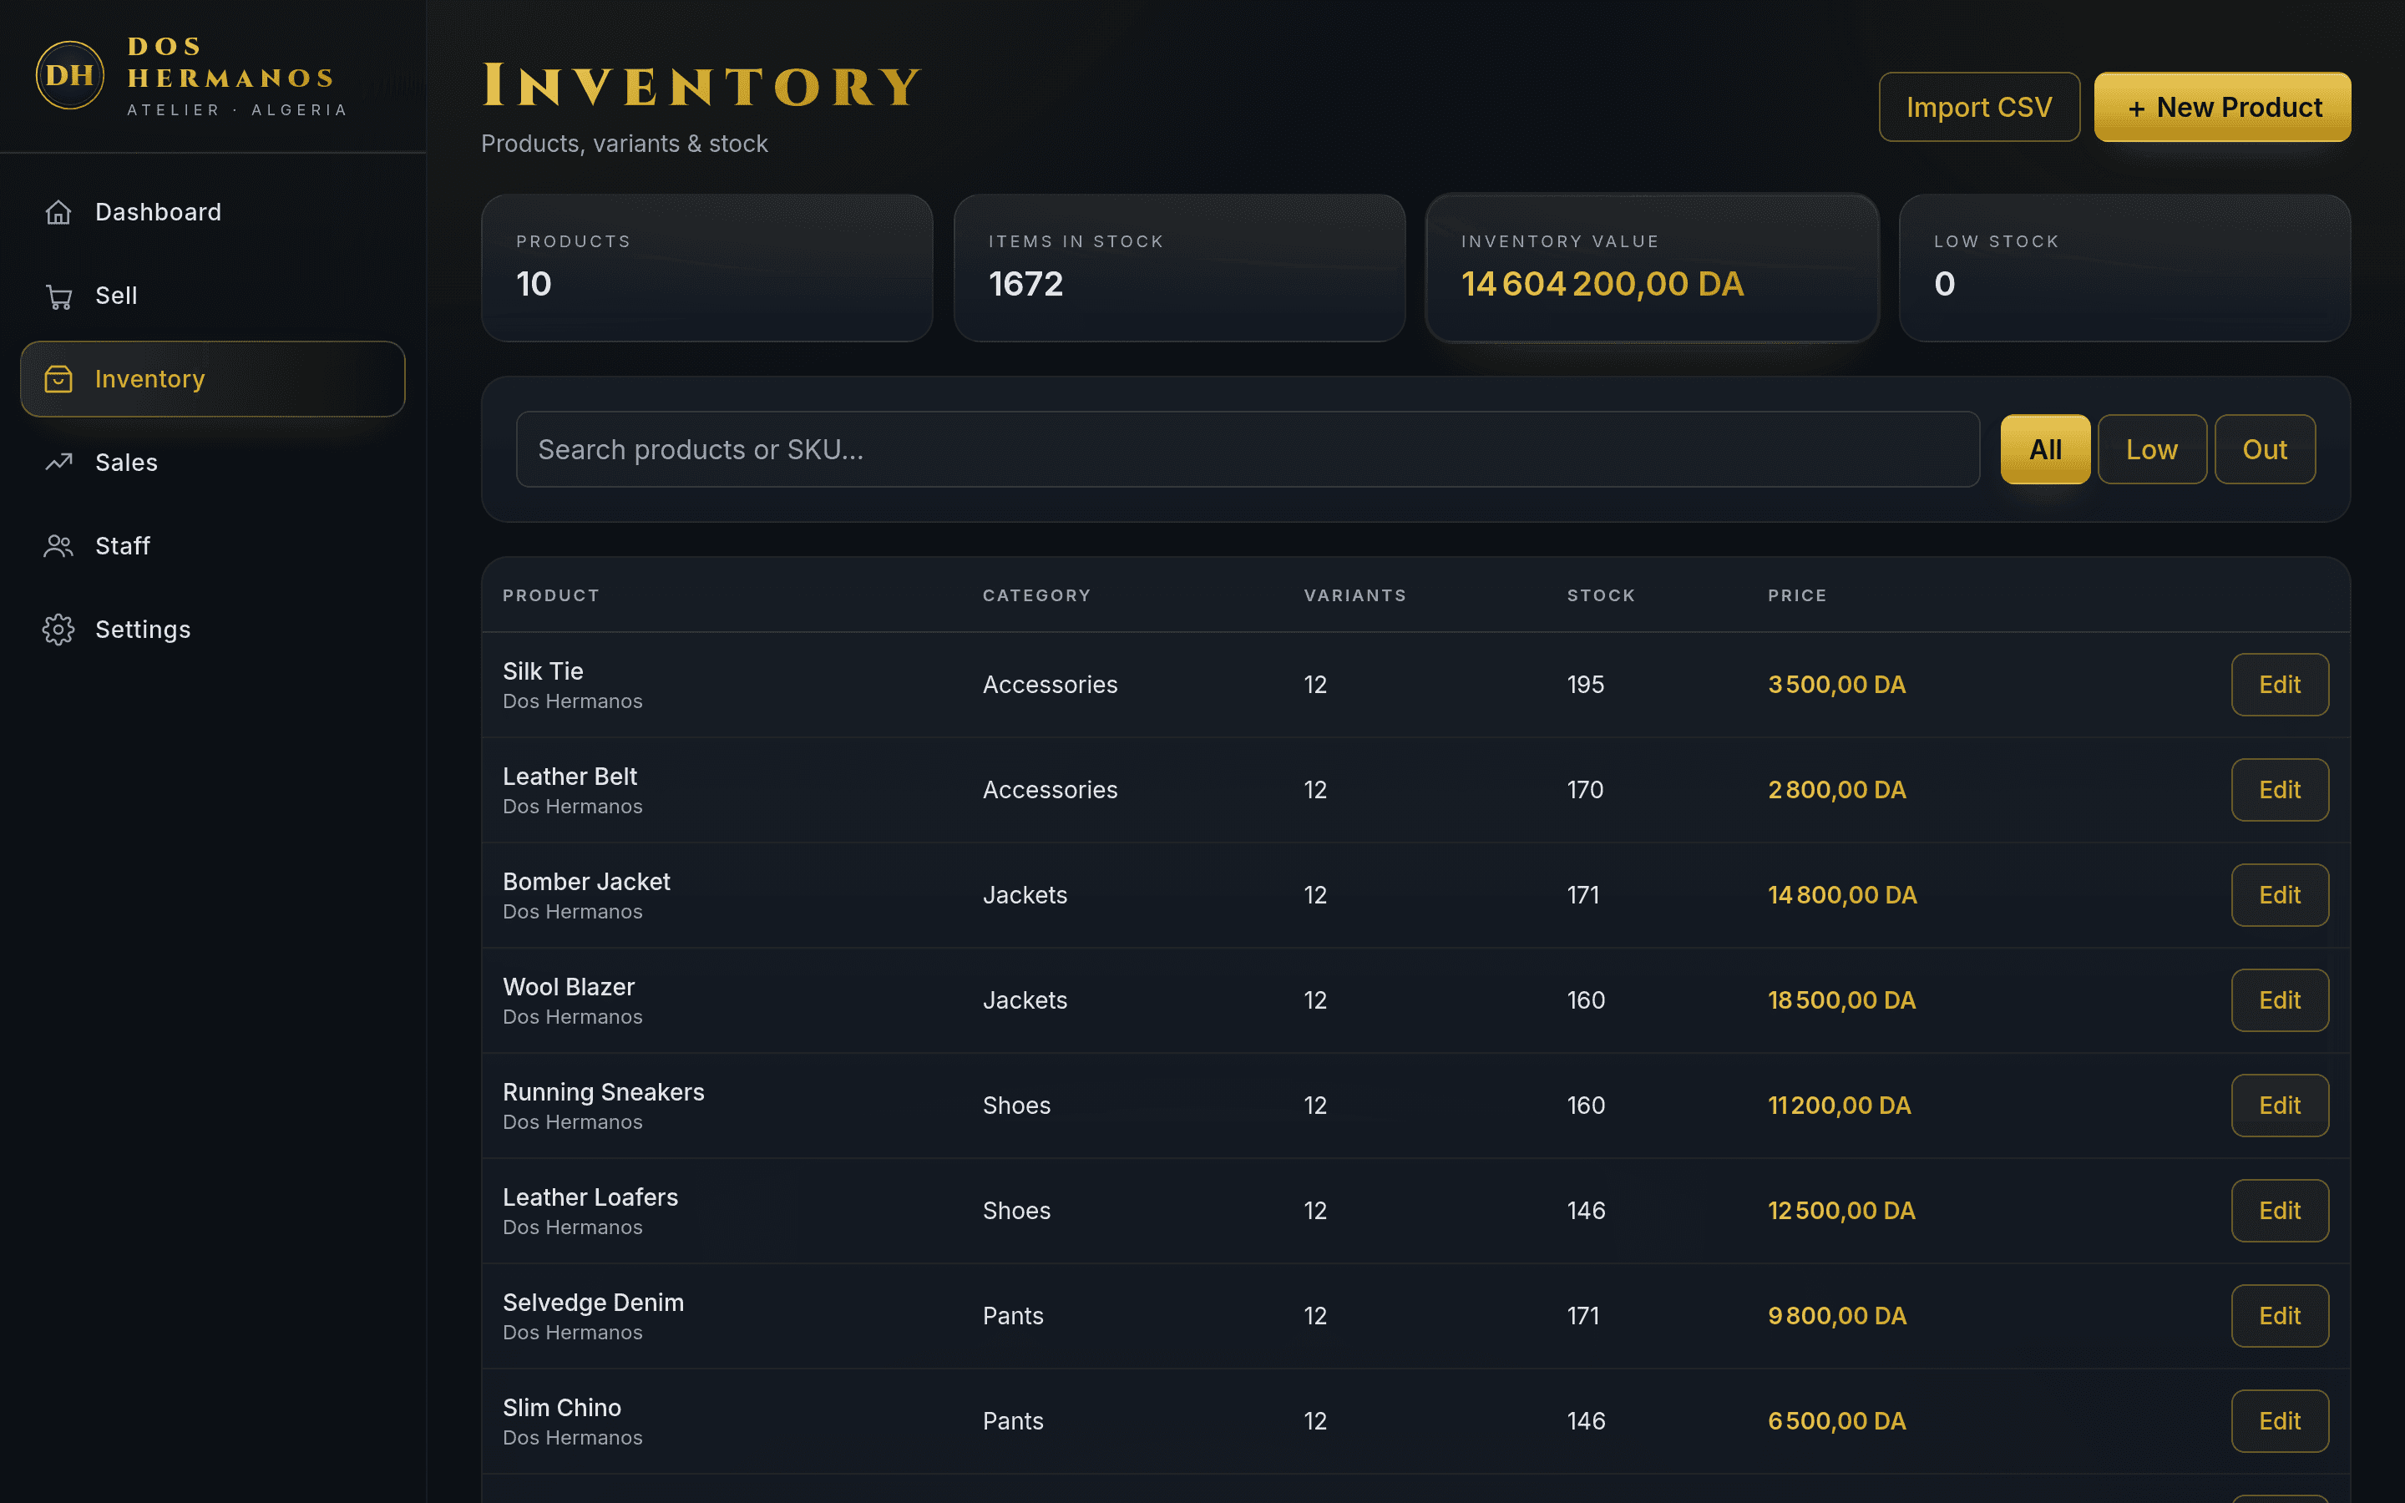The height and width of the screenshot is (1503, 2405).
Task: Navigate to Staff
Action: point(213,546)
